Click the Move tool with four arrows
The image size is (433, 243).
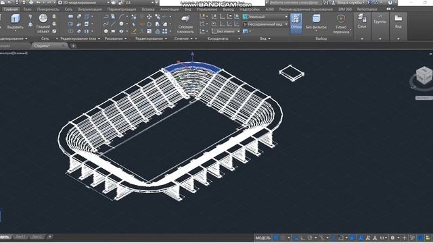coord(149,16)
